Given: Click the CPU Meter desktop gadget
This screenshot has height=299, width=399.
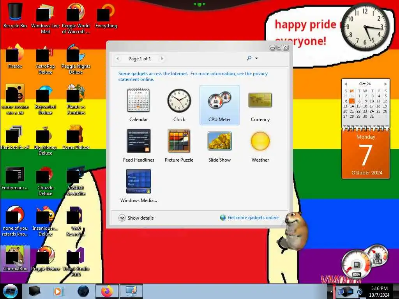Looking at the screenshot, I should tap(364, 262).
